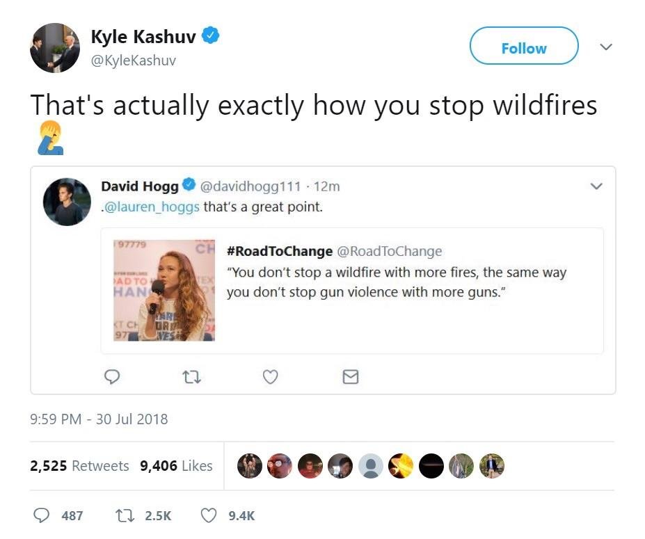Open the chevron menu on the quoted tweet
The image size is (645, 539).
tap(596, 186)
